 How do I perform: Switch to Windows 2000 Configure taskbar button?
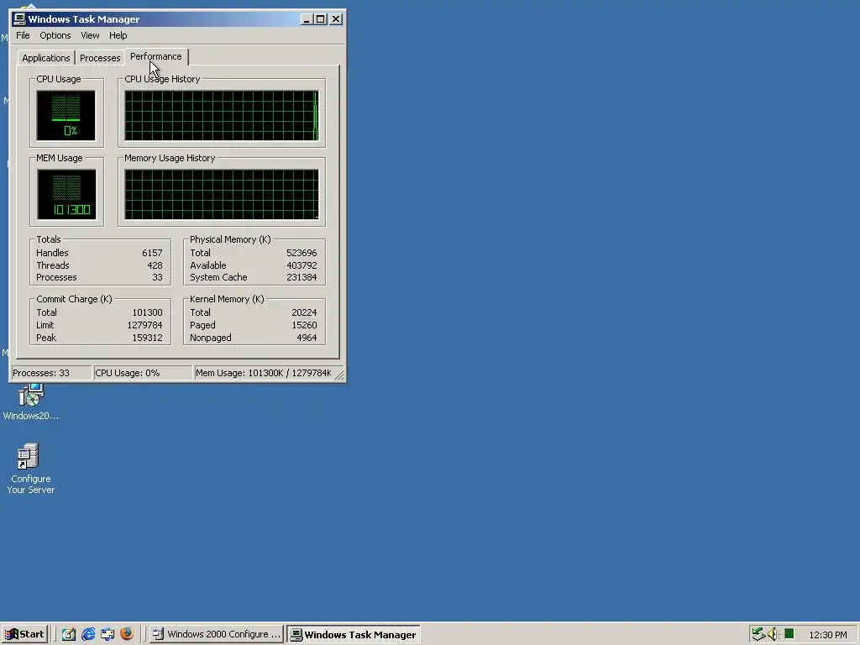(218, 634)
